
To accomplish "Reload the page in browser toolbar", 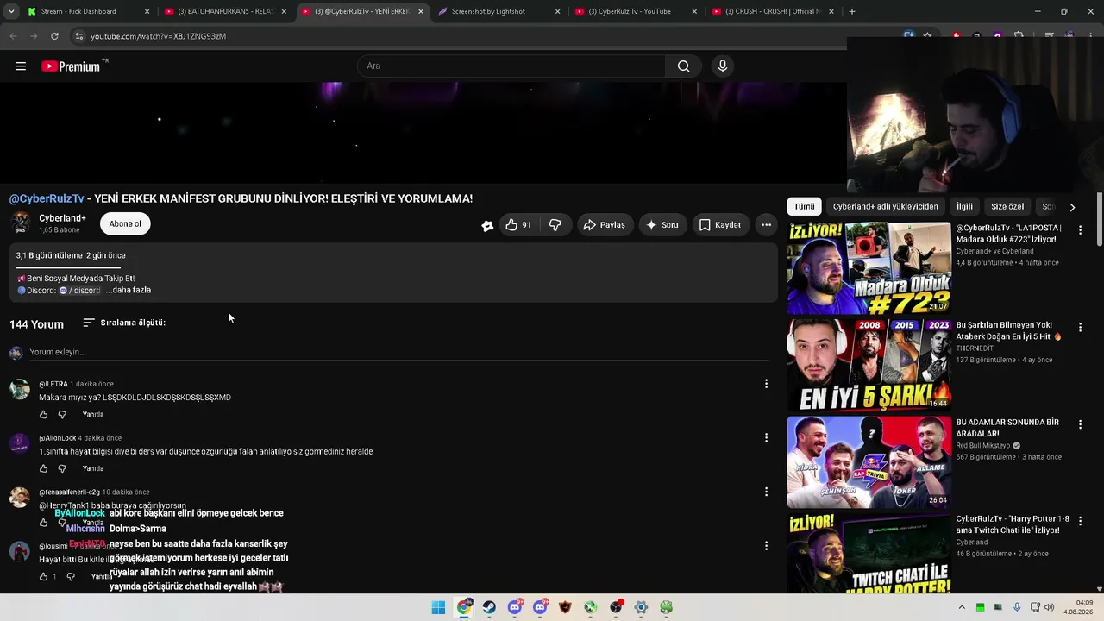I will point(54,36).
